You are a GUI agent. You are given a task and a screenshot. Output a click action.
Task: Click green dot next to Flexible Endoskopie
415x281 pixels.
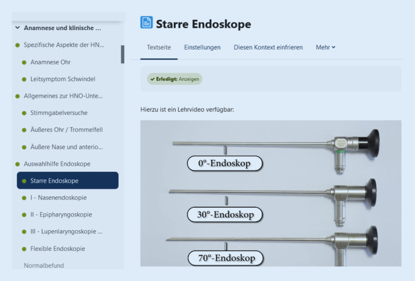(24, 249)
